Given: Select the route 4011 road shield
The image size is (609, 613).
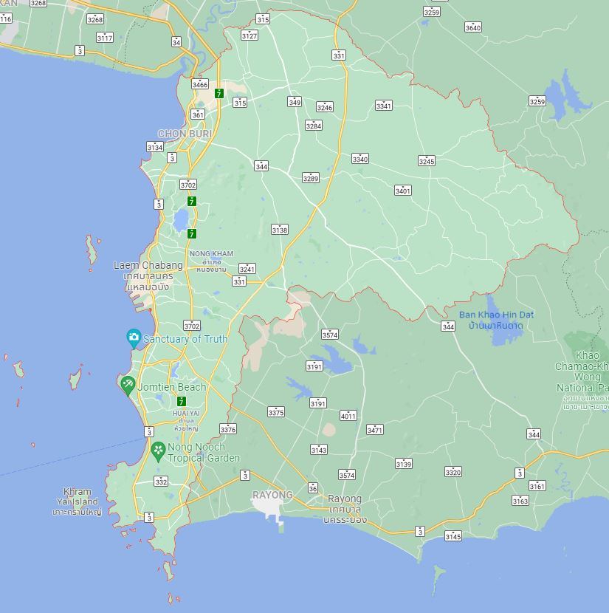Looking at the screenshot, I should (348, 416).
